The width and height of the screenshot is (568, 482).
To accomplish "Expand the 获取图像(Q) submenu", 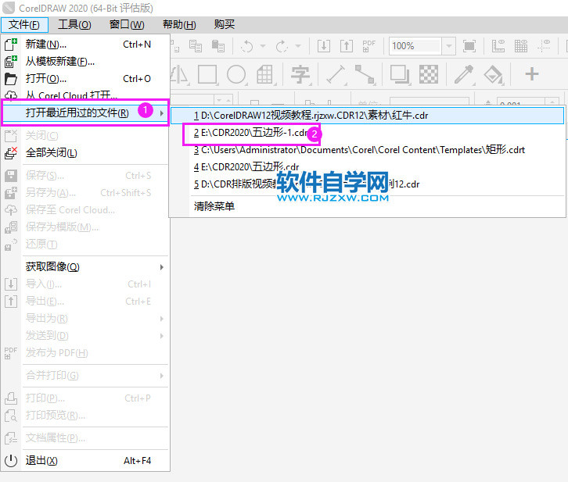I will [x=85, y=267].
